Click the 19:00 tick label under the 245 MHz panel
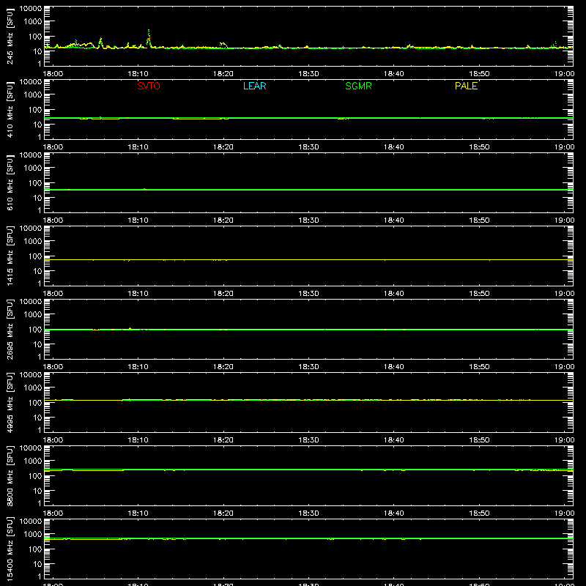586x586 pixels. [564, 74]
